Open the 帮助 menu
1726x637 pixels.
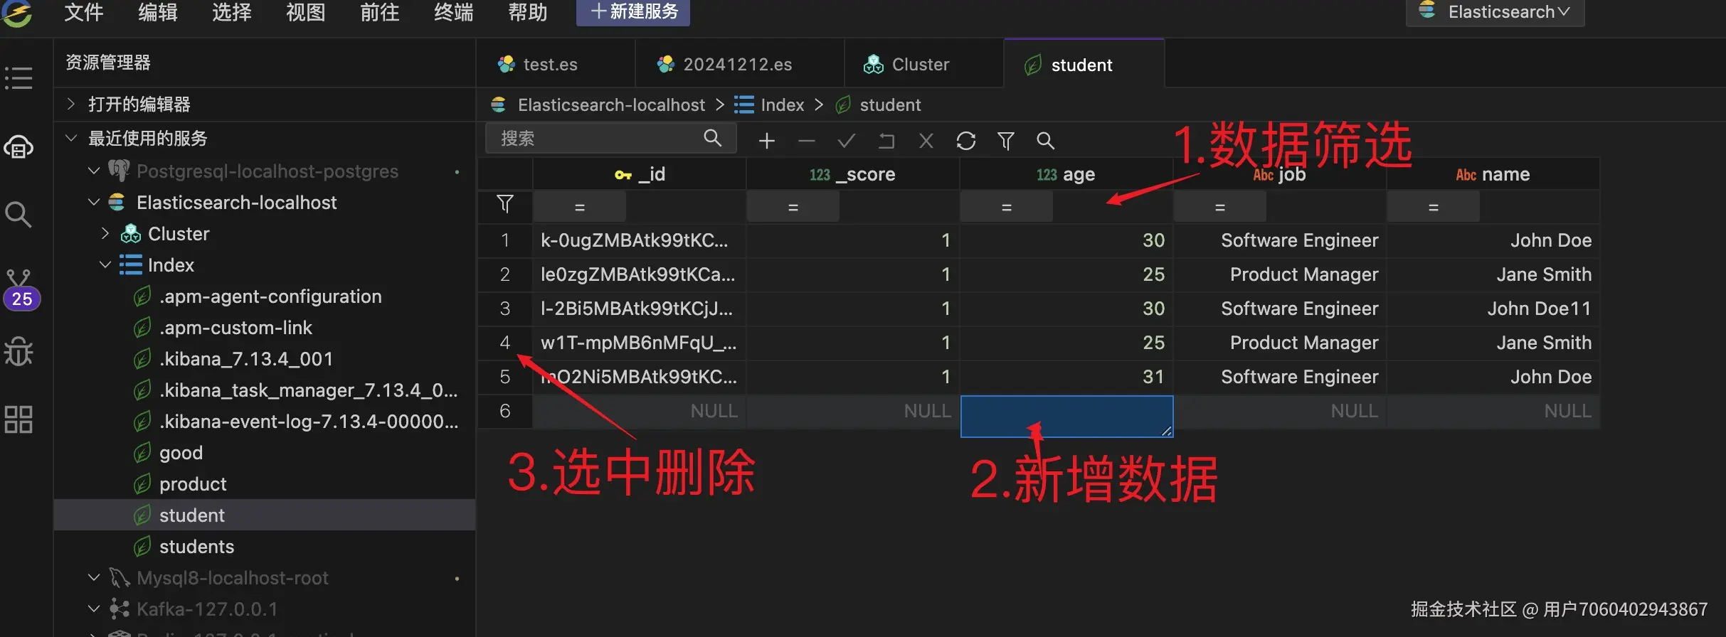tap(528, 12)
